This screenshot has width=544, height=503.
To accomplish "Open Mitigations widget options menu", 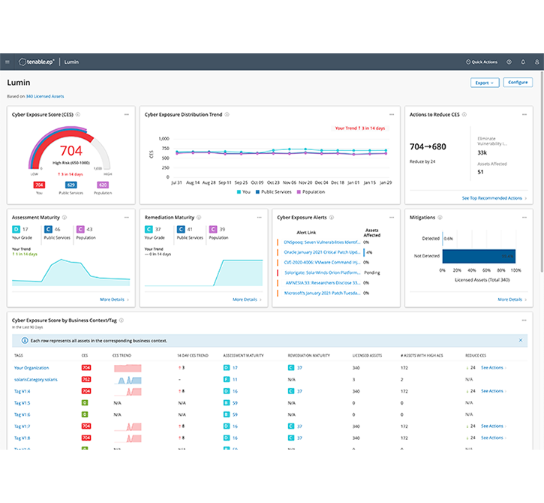I will [524, 217].
